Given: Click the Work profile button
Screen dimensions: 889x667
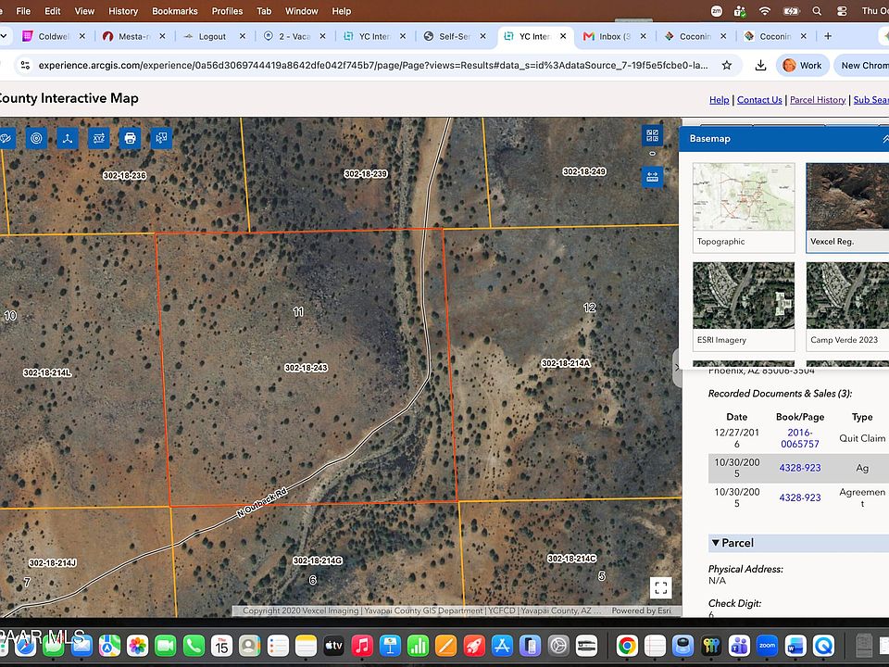Looking at the screenshot, I should click(802, 65).
